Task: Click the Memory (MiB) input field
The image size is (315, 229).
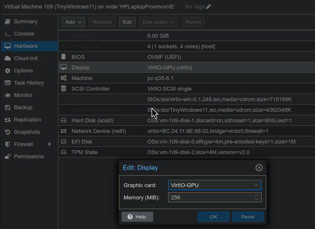Action: point(210,197)
